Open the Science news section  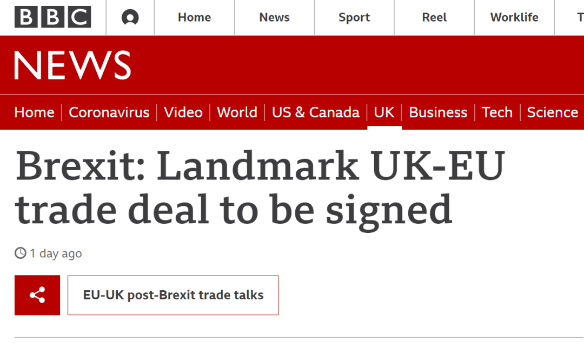point(553,112)
